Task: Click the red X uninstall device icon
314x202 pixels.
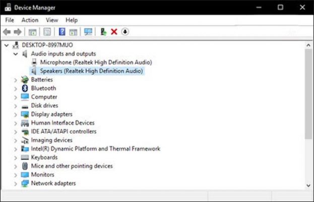Action: click(114, 32)
